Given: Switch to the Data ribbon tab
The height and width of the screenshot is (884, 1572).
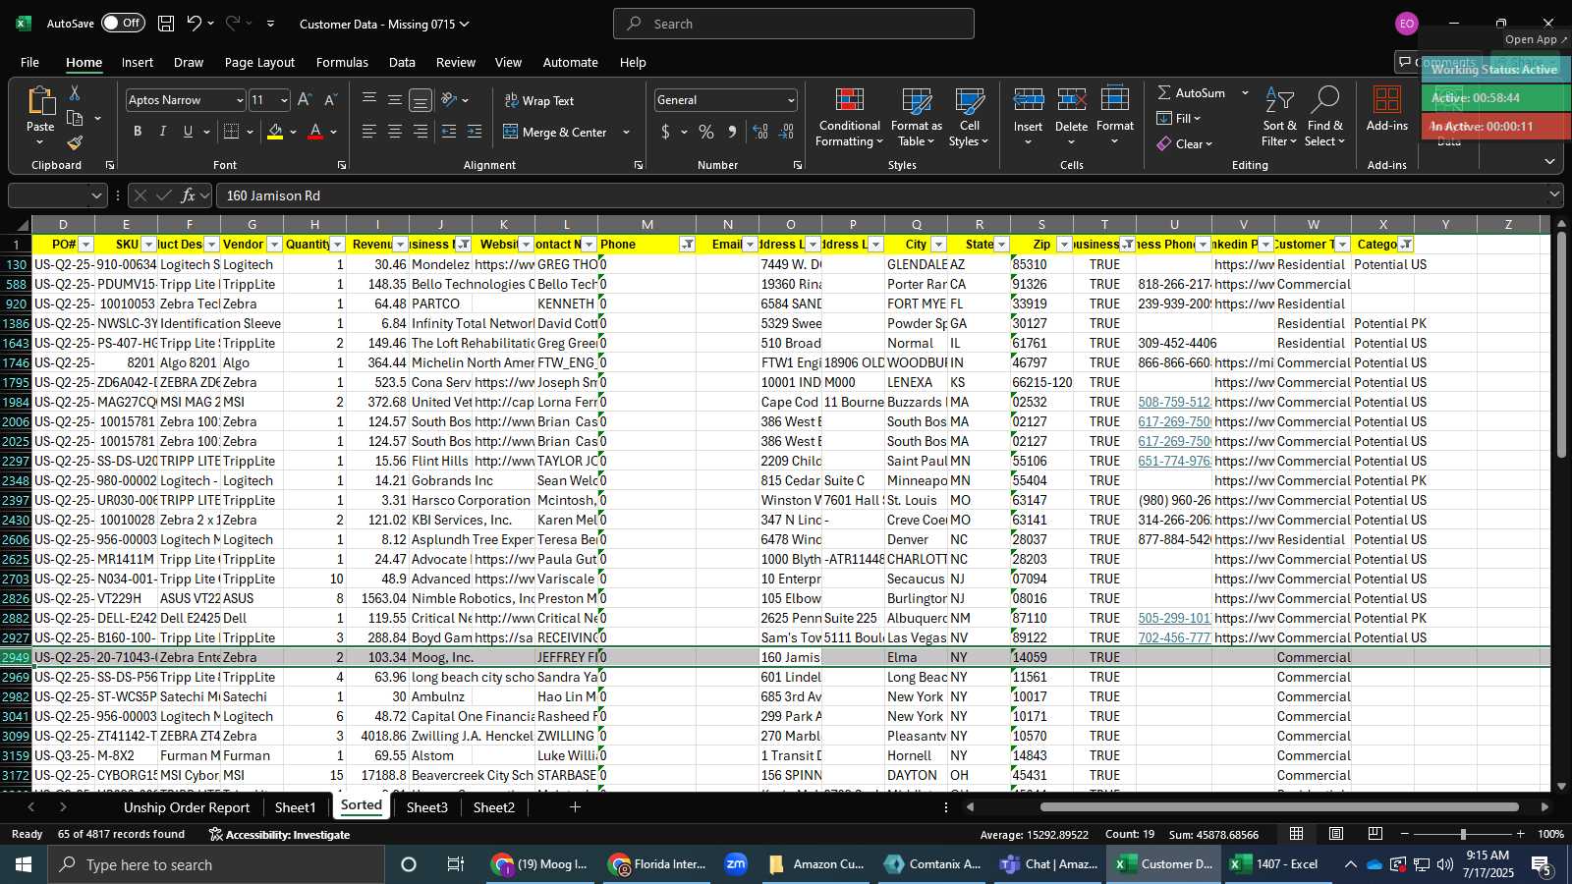Looking at the screenshot, I should point(402,62).
